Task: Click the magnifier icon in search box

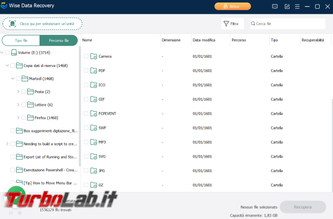Action: [x=253, y=24]
